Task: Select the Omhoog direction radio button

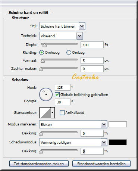Action: [41, 53]
